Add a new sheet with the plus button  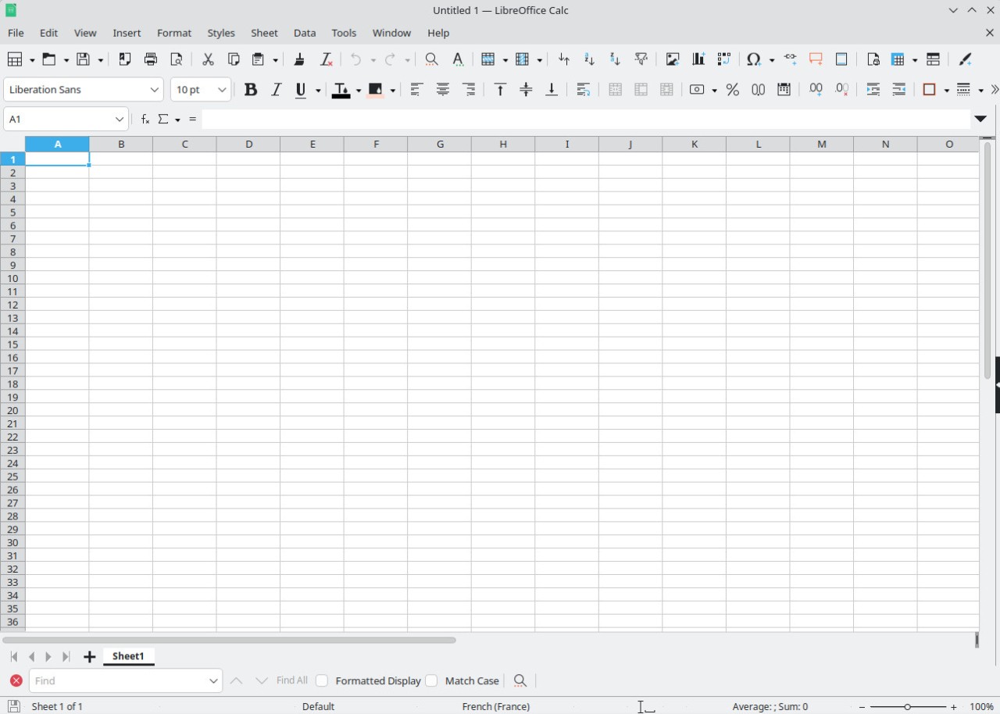89,656
